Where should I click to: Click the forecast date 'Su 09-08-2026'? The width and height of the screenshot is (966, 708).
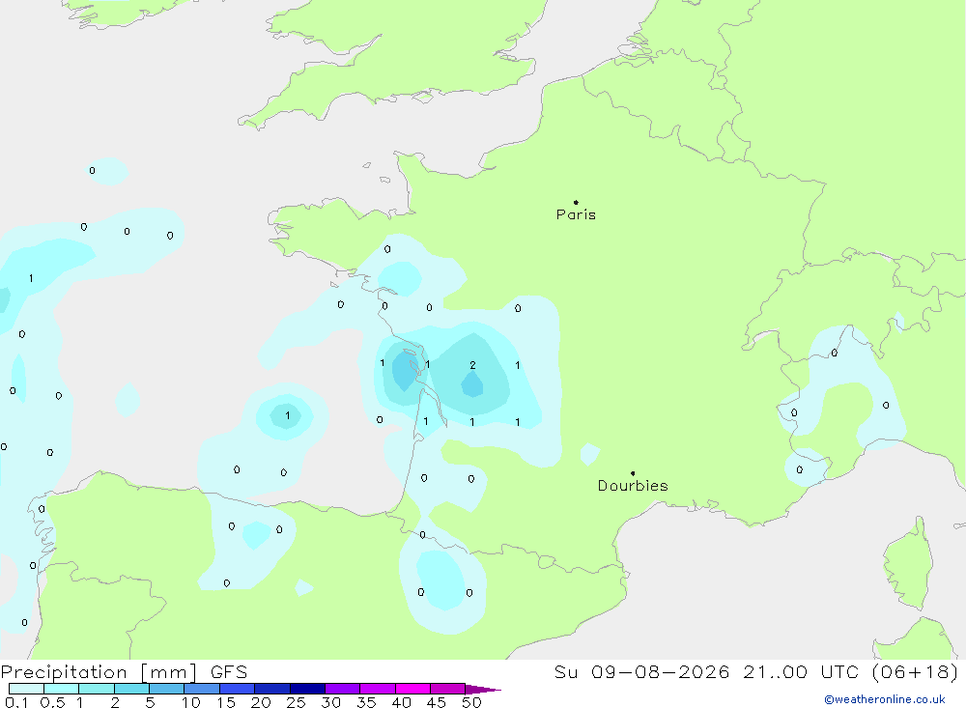point(642,671)
